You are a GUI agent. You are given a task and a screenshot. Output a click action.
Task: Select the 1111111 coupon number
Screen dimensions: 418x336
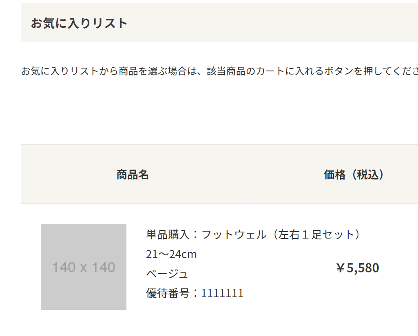click(222, 294)
